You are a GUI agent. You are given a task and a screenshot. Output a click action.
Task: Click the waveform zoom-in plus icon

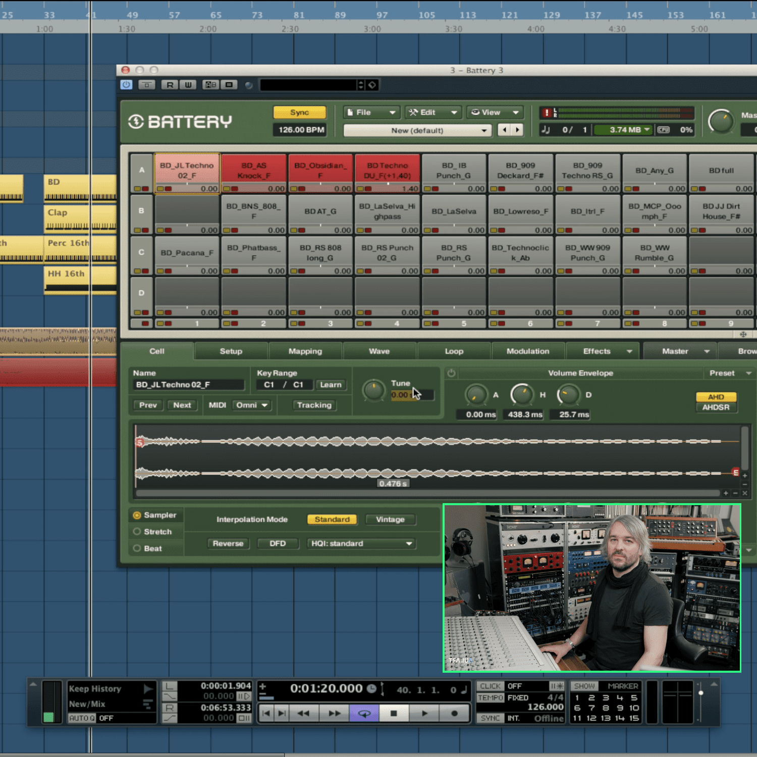(x=726, y=493)
